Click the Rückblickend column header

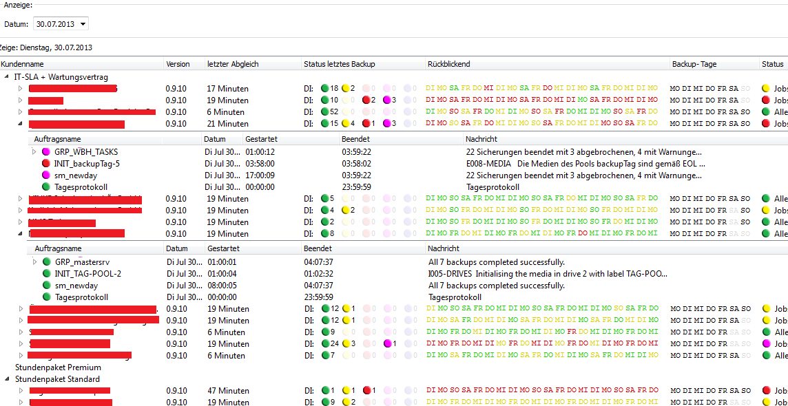click(448, 64)
